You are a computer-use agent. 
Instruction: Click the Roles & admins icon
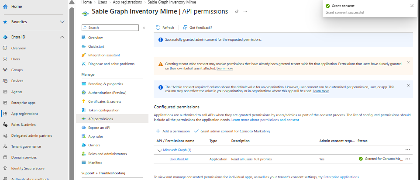(5, 125)
